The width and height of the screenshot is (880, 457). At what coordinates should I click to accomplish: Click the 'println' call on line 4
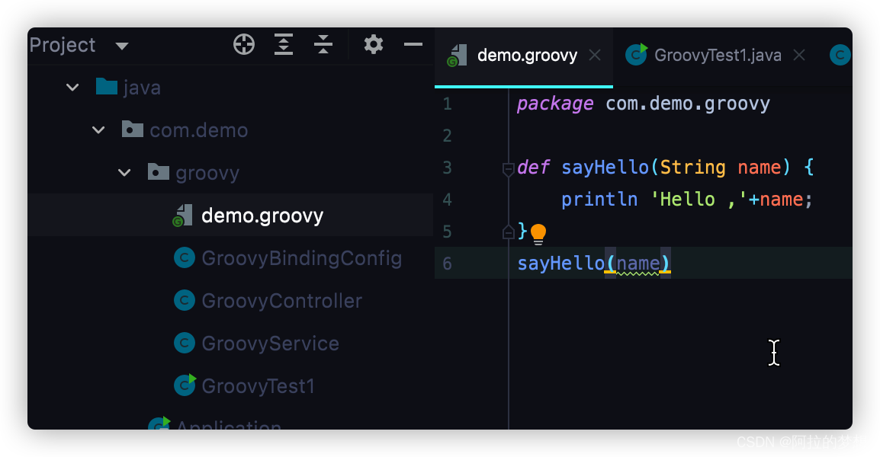tap(599, 199)
